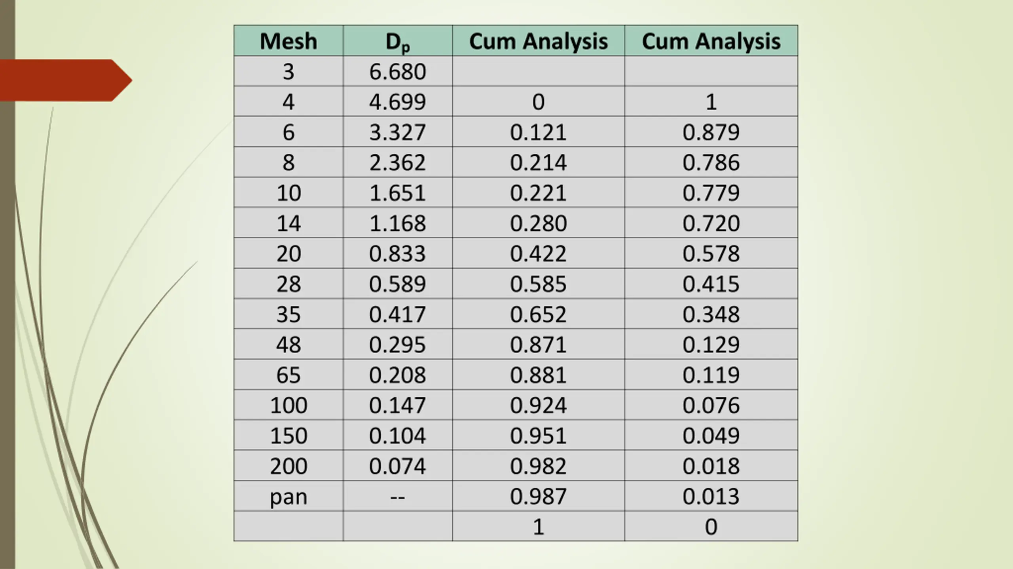Select mesh 10 cell
The height and width of the screenshot is (569, 1013).
point(288,193)
